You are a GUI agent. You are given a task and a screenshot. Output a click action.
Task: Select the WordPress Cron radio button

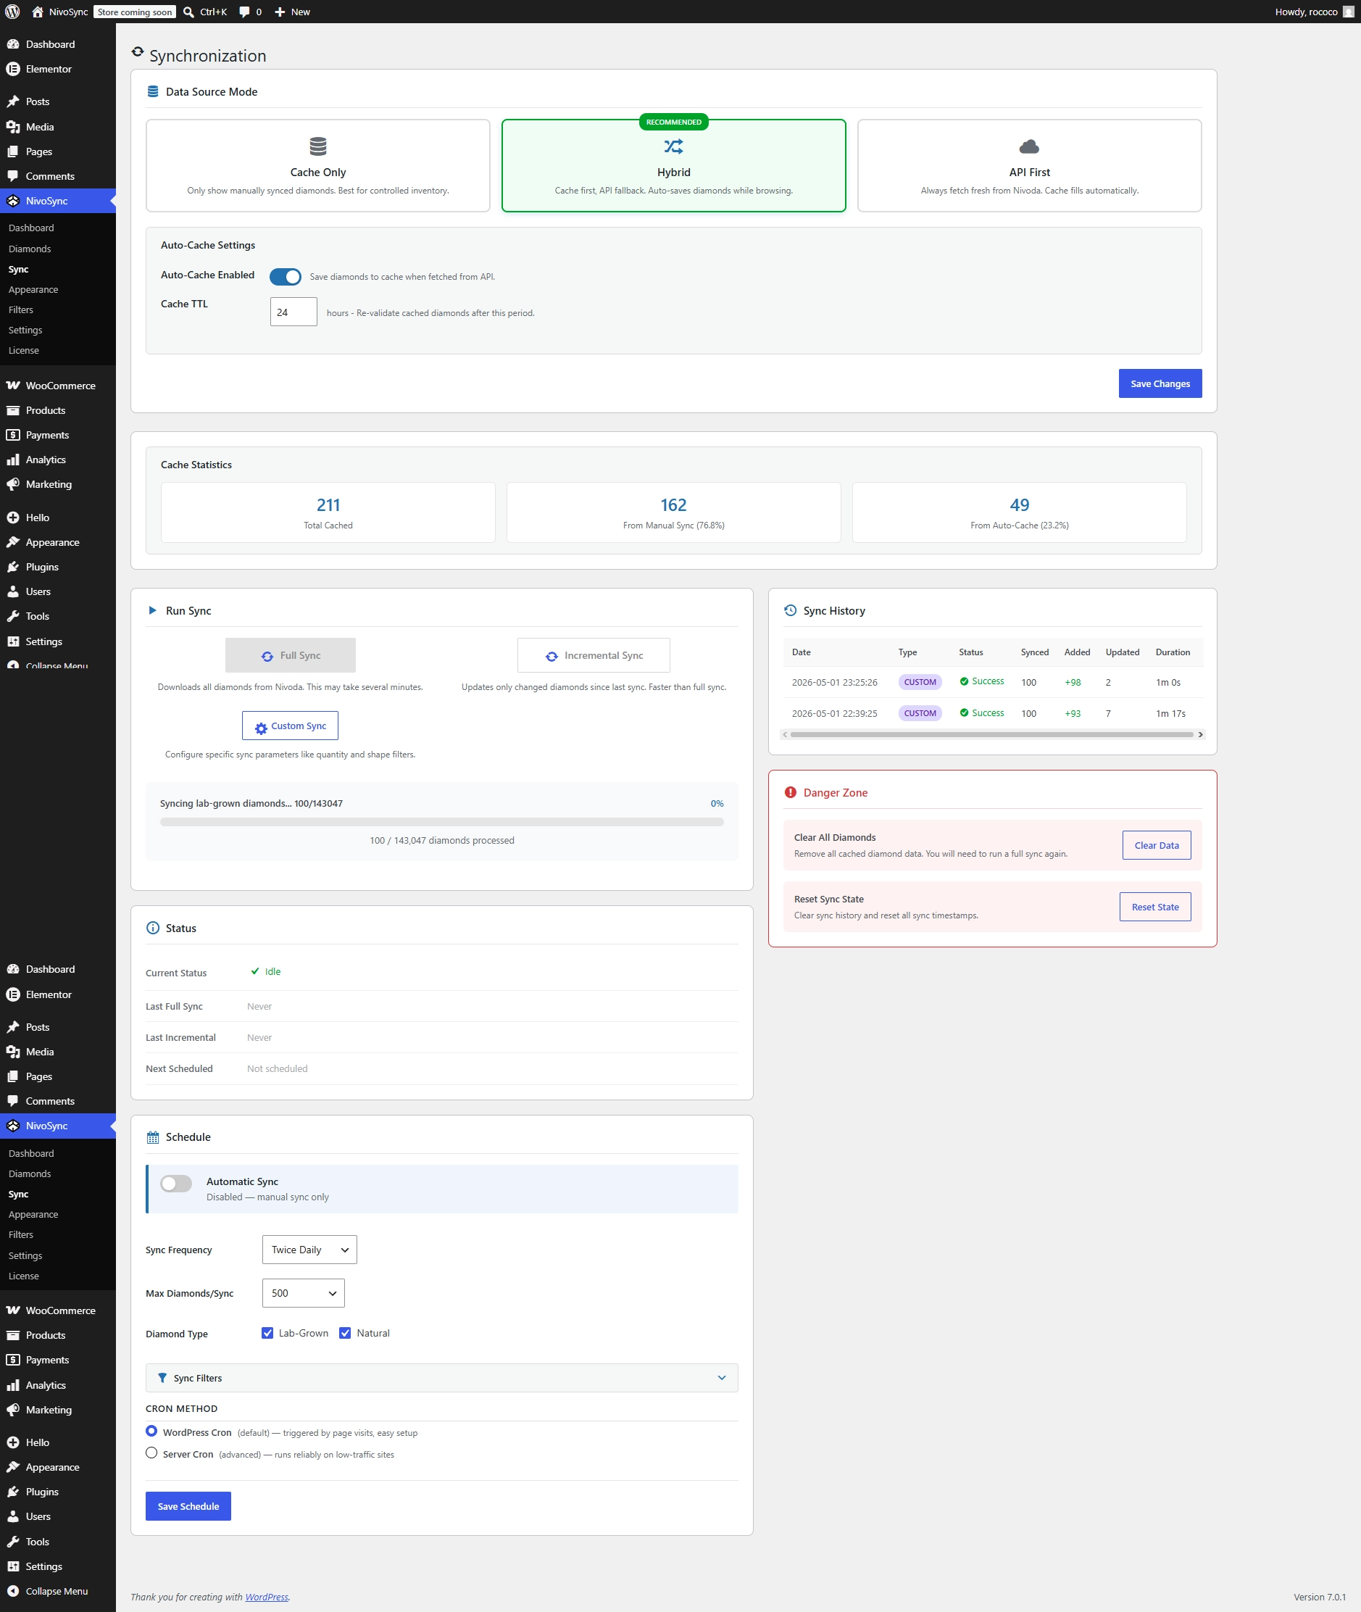(151, 1431)
